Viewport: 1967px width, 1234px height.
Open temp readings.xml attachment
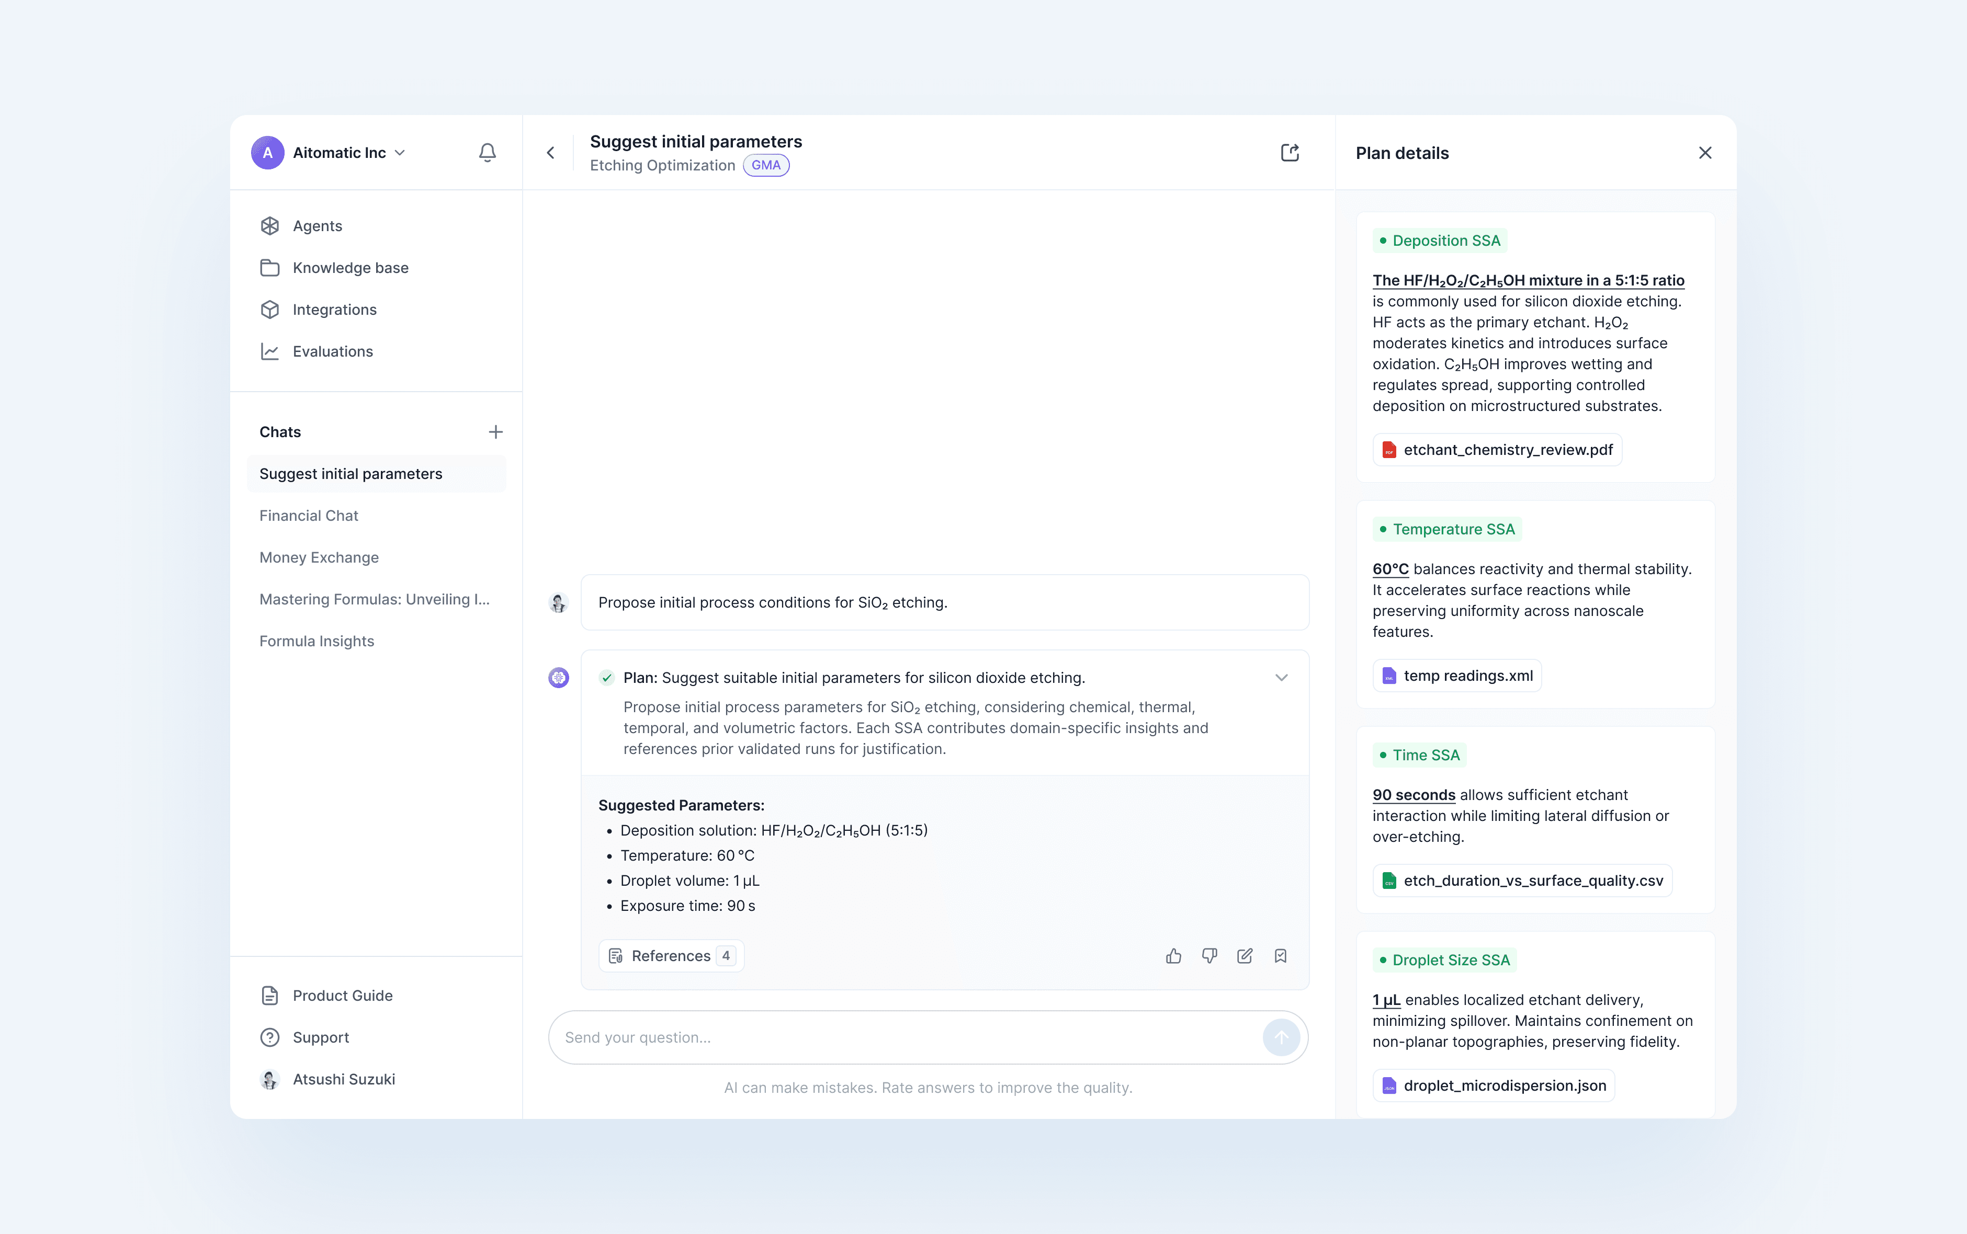pyautogui.click(x=1457, y=676)
